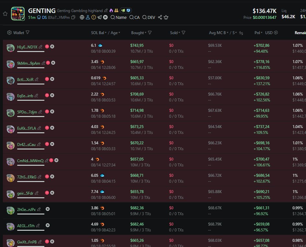
Task: Sort holders by Age
Action: pyautogui.click(x=115, y=33)
